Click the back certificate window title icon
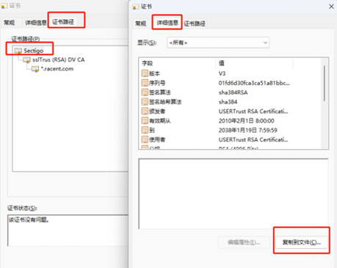The image size is (337, 268). [4, 6]
